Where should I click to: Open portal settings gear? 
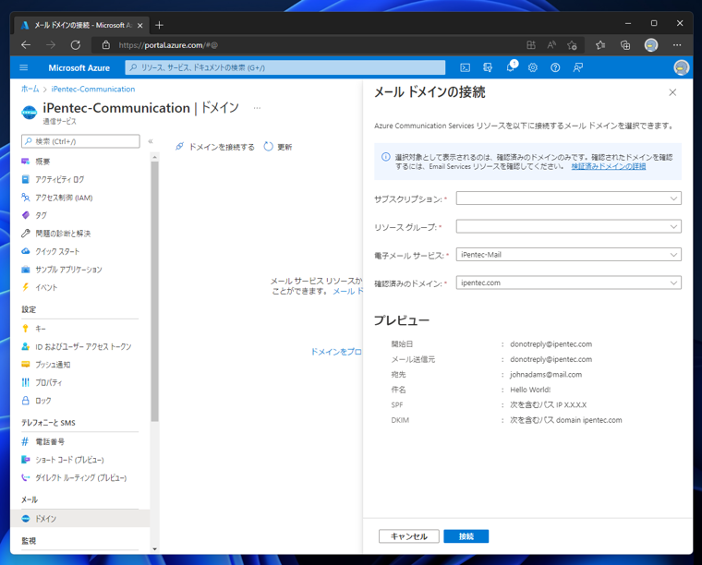(532, 67)
